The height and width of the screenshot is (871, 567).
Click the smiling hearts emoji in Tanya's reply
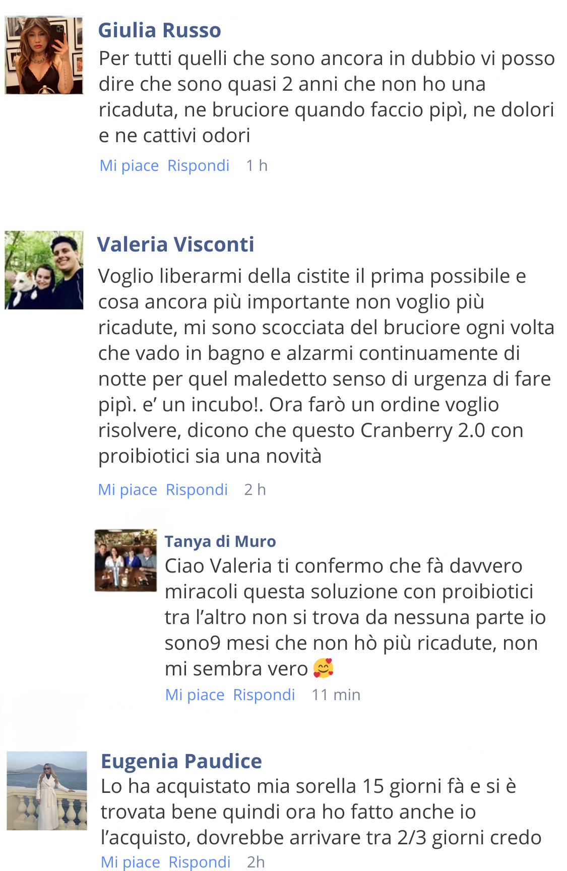(323, 668)
